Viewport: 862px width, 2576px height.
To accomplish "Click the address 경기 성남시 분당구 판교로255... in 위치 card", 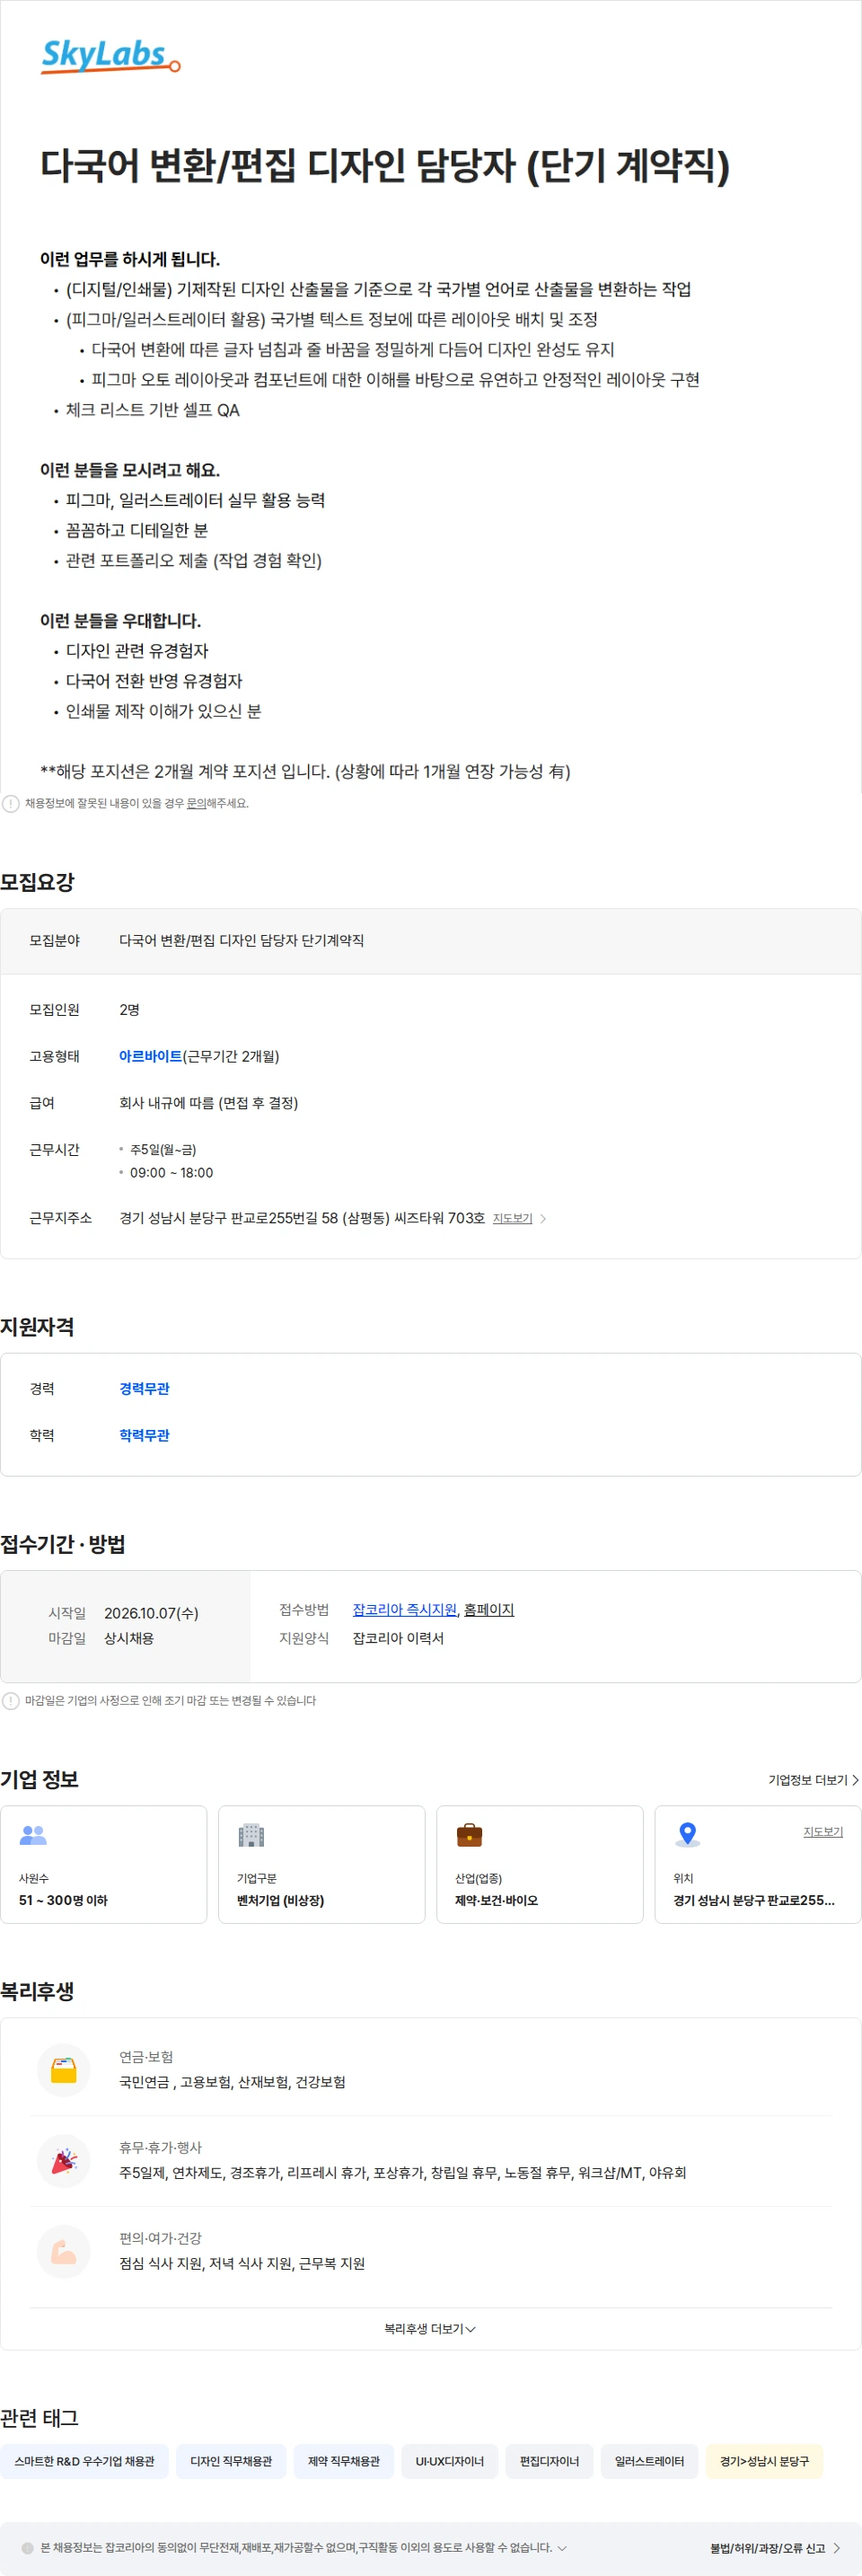I will click(x=754, y=1900).
